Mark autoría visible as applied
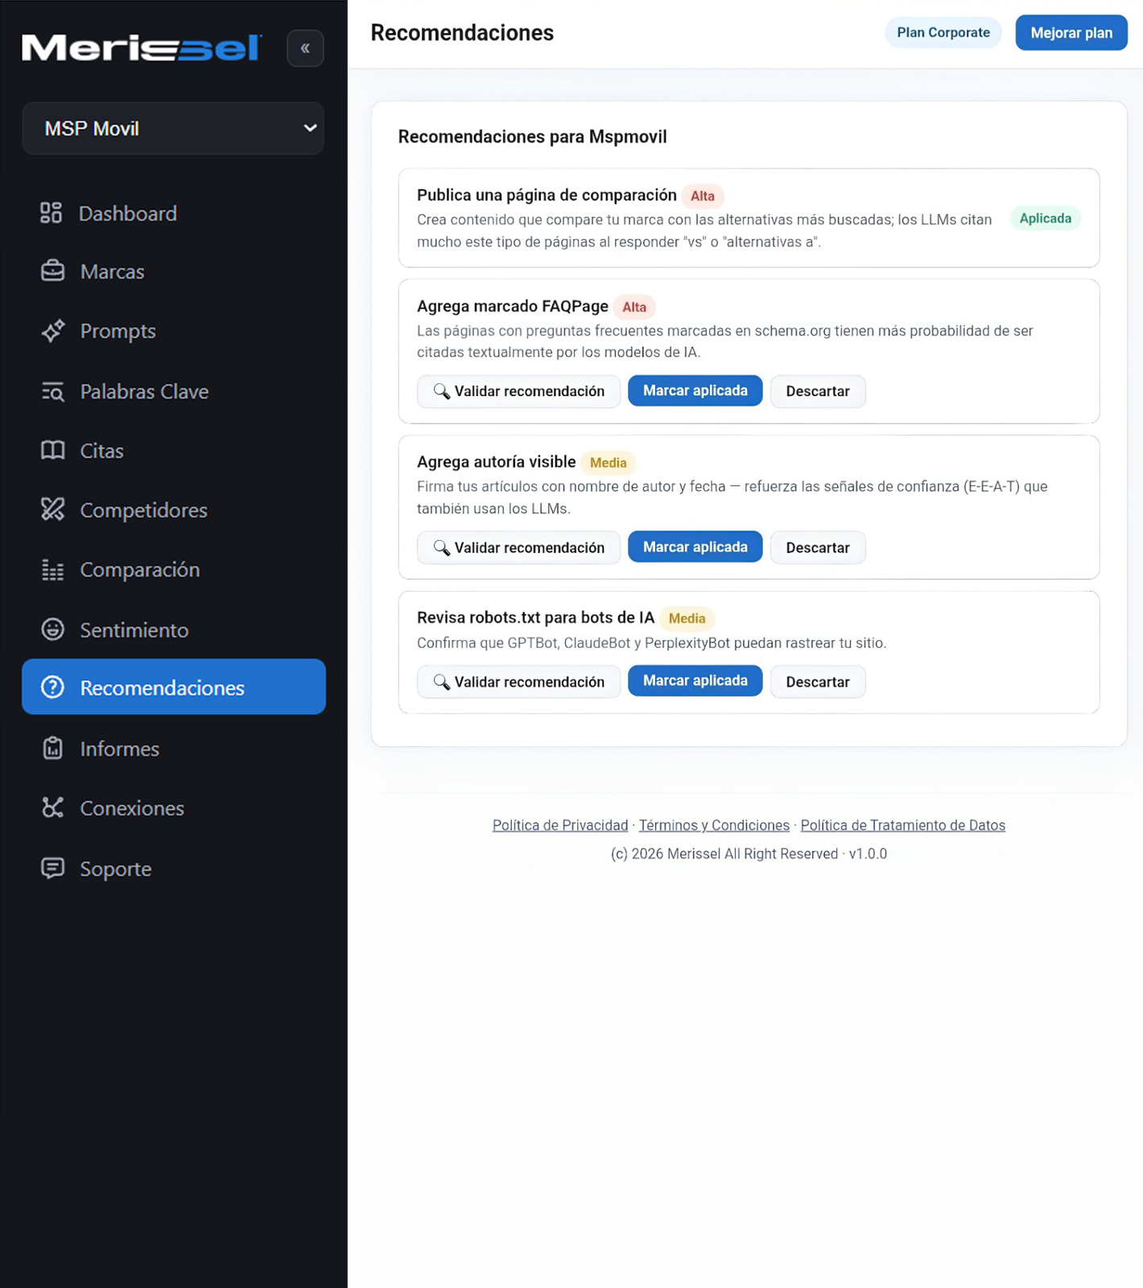 (x=695, y=547)
